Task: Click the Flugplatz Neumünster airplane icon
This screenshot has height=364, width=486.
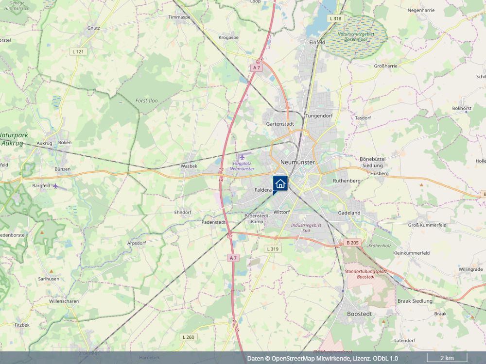Action: [x=242, y=157]
